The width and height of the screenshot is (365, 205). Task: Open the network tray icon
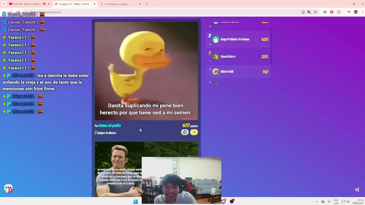point(343,202)
